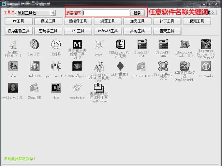The width and height of the screenshot is (222, 166).
Task: Open the LordPE tool icon
Action: point(34,44)
